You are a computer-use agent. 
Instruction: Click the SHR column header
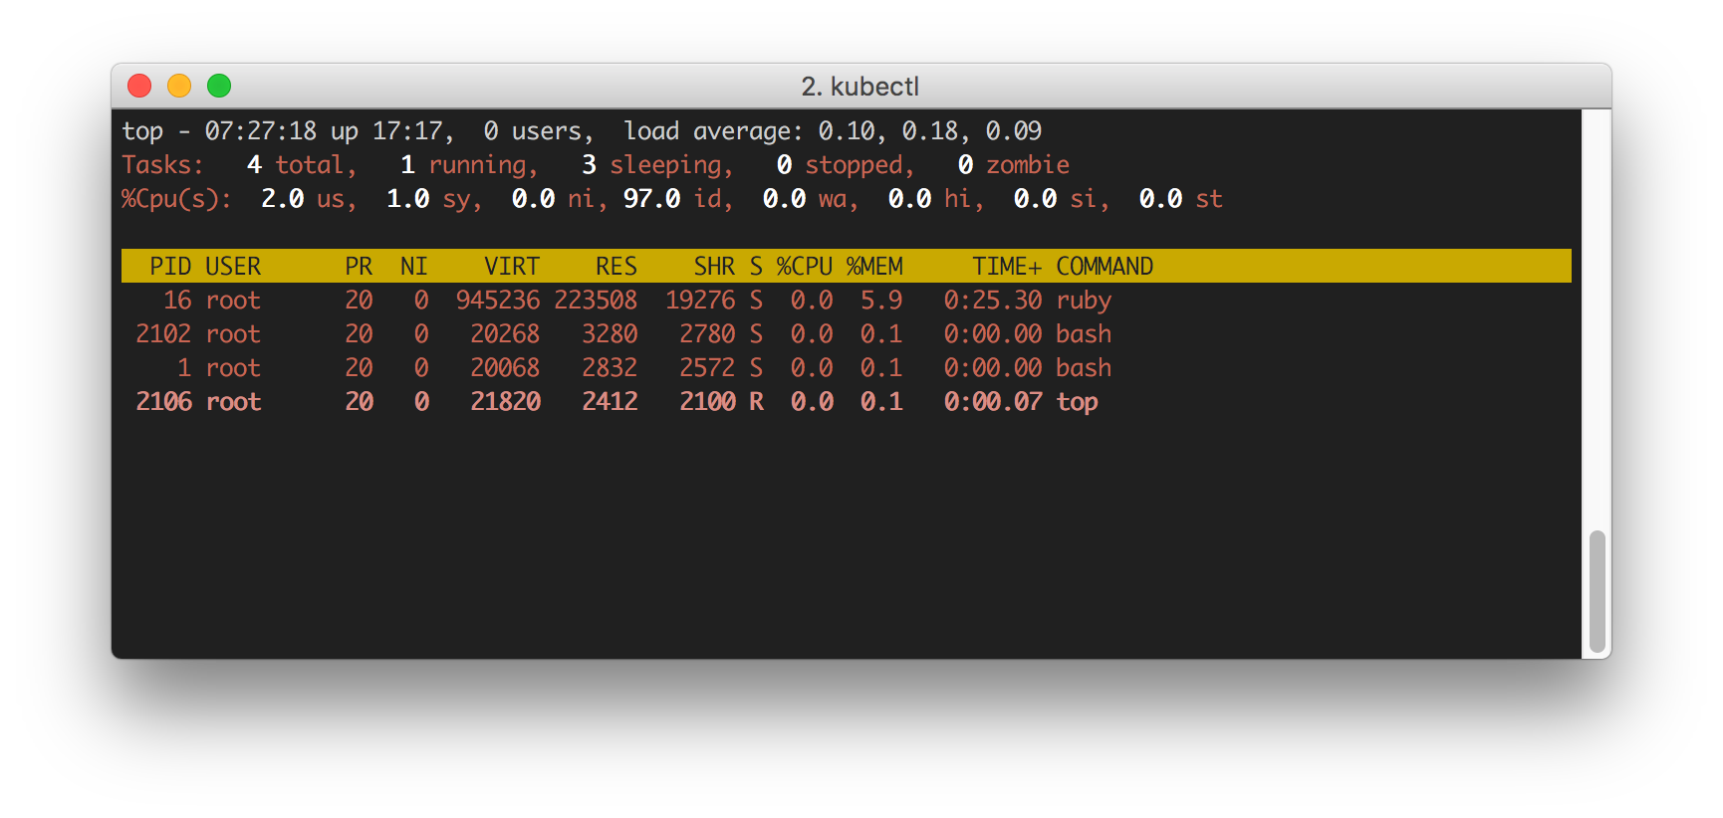(x=714, y=267)
